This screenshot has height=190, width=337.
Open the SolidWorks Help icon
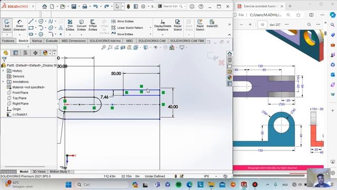click(x=201, y=6)
